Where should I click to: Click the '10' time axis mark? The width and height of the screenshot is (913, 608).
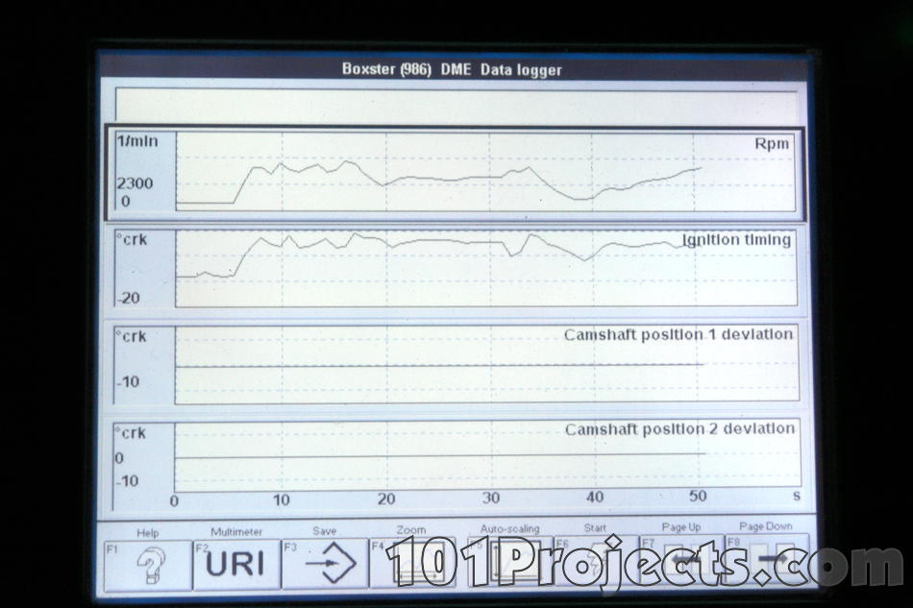282,499
